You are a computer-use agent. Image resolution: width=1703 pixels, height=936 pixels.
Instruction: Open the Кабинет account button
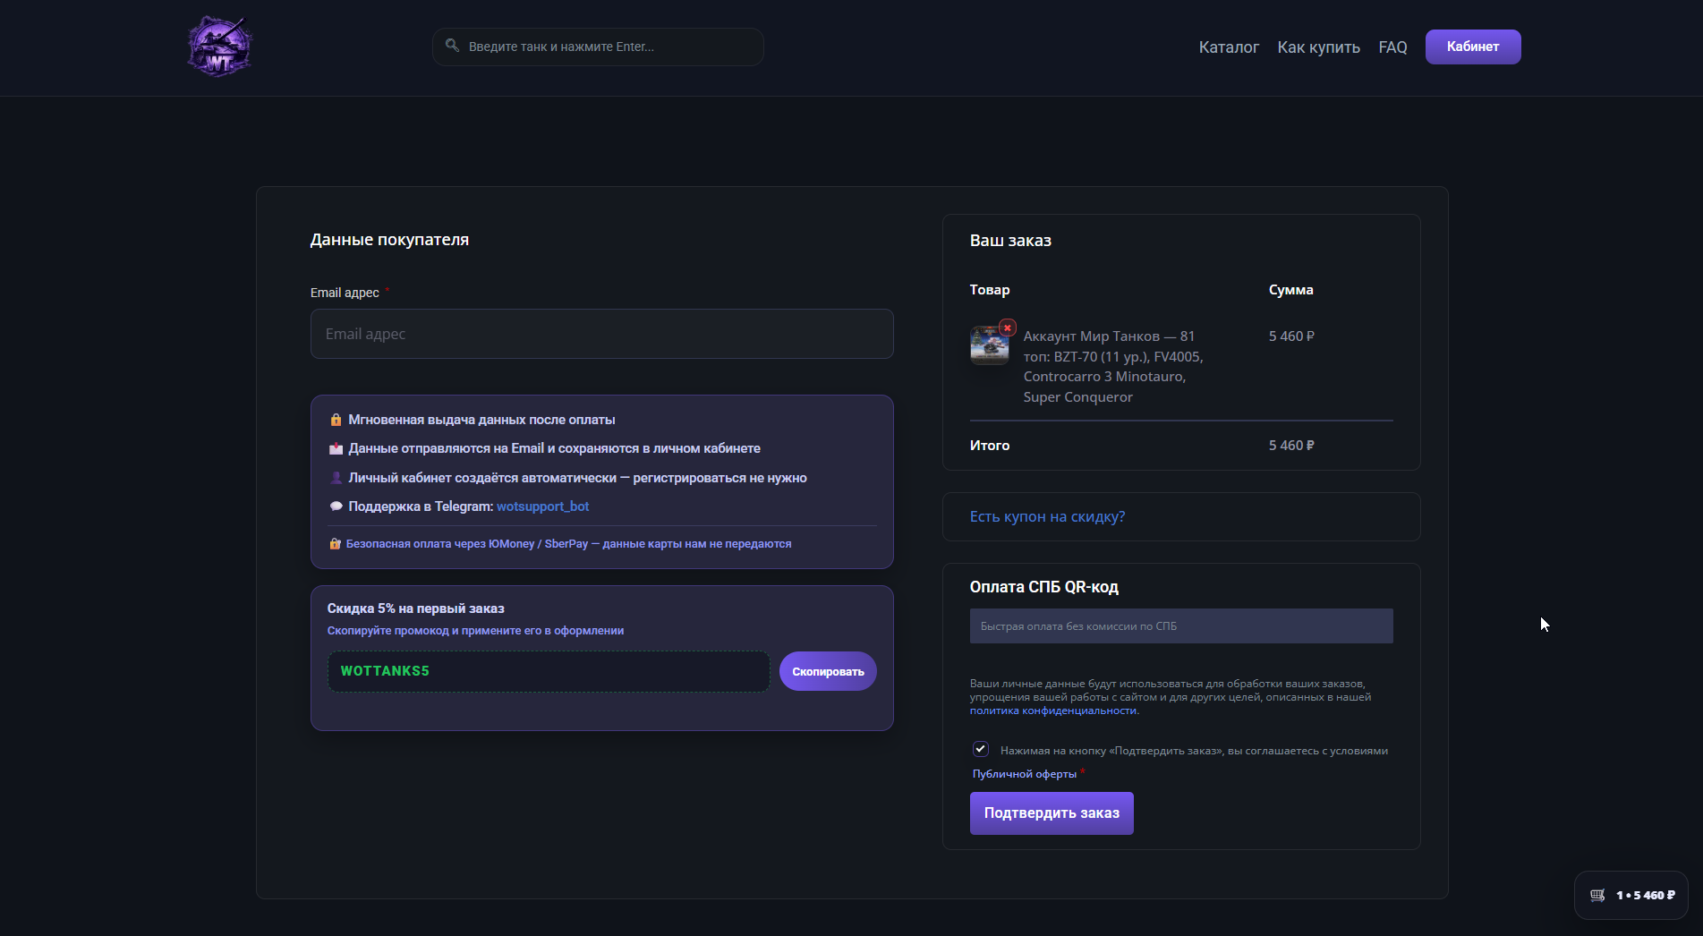(x=1473, y=47)
